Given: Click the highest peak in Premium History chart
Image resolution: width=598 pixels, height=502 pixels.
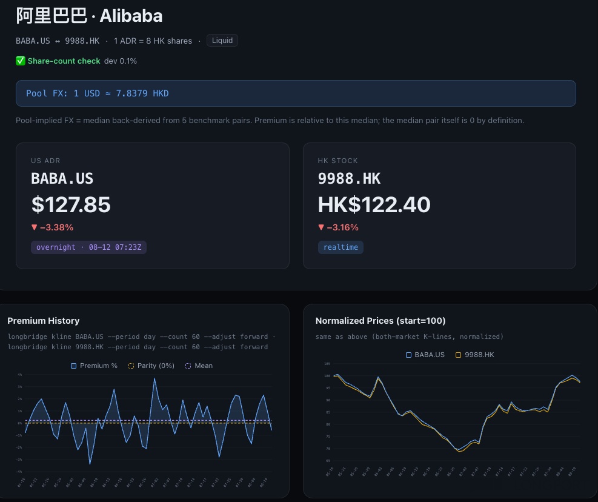Looking at the screenshot, I should pyautogui.click(x=154, y=378).
